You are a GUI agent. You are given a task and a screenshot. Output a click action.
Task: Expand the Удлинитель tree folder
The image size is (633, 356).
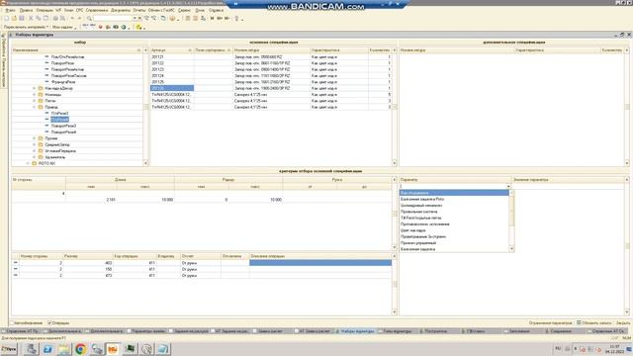(x=35, y=157)
